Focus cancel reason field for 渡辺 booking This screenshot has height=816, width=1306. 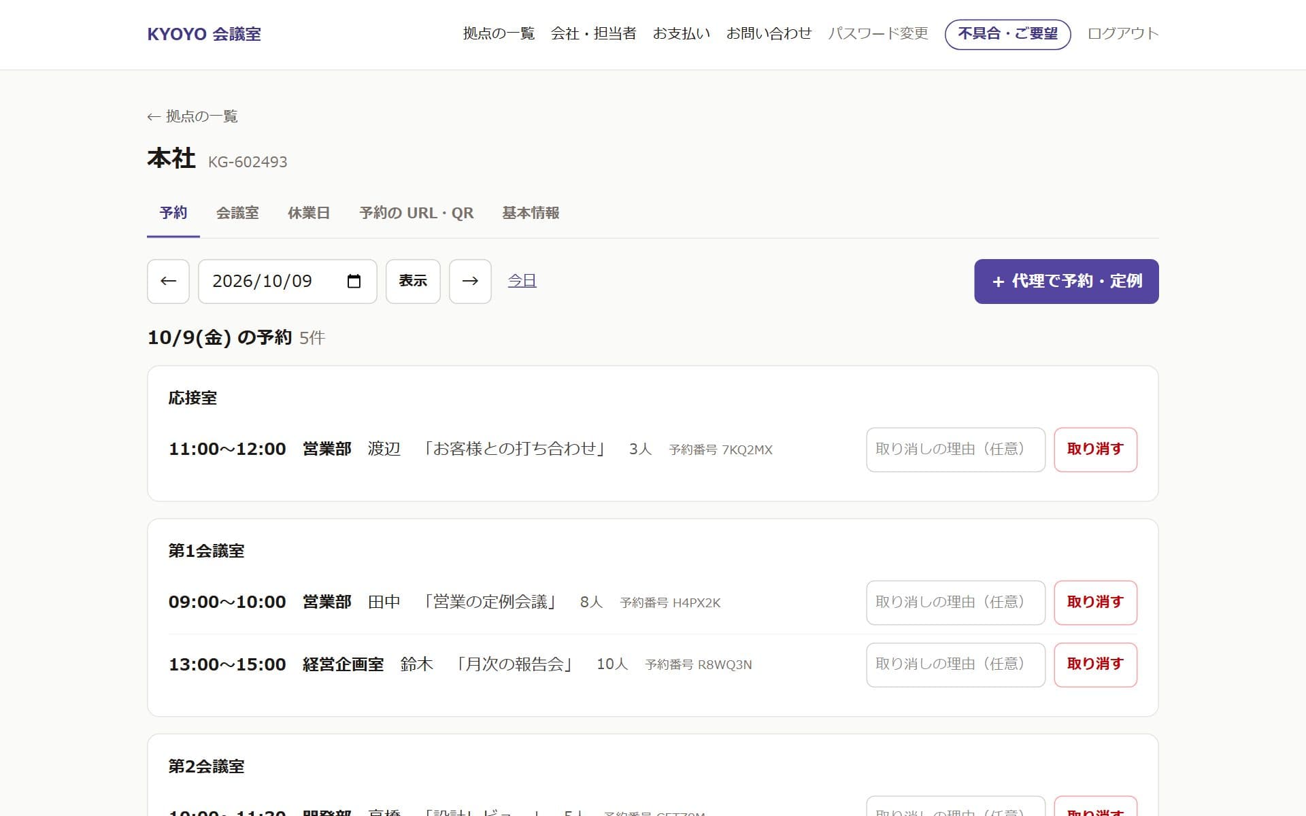(955, 449)
